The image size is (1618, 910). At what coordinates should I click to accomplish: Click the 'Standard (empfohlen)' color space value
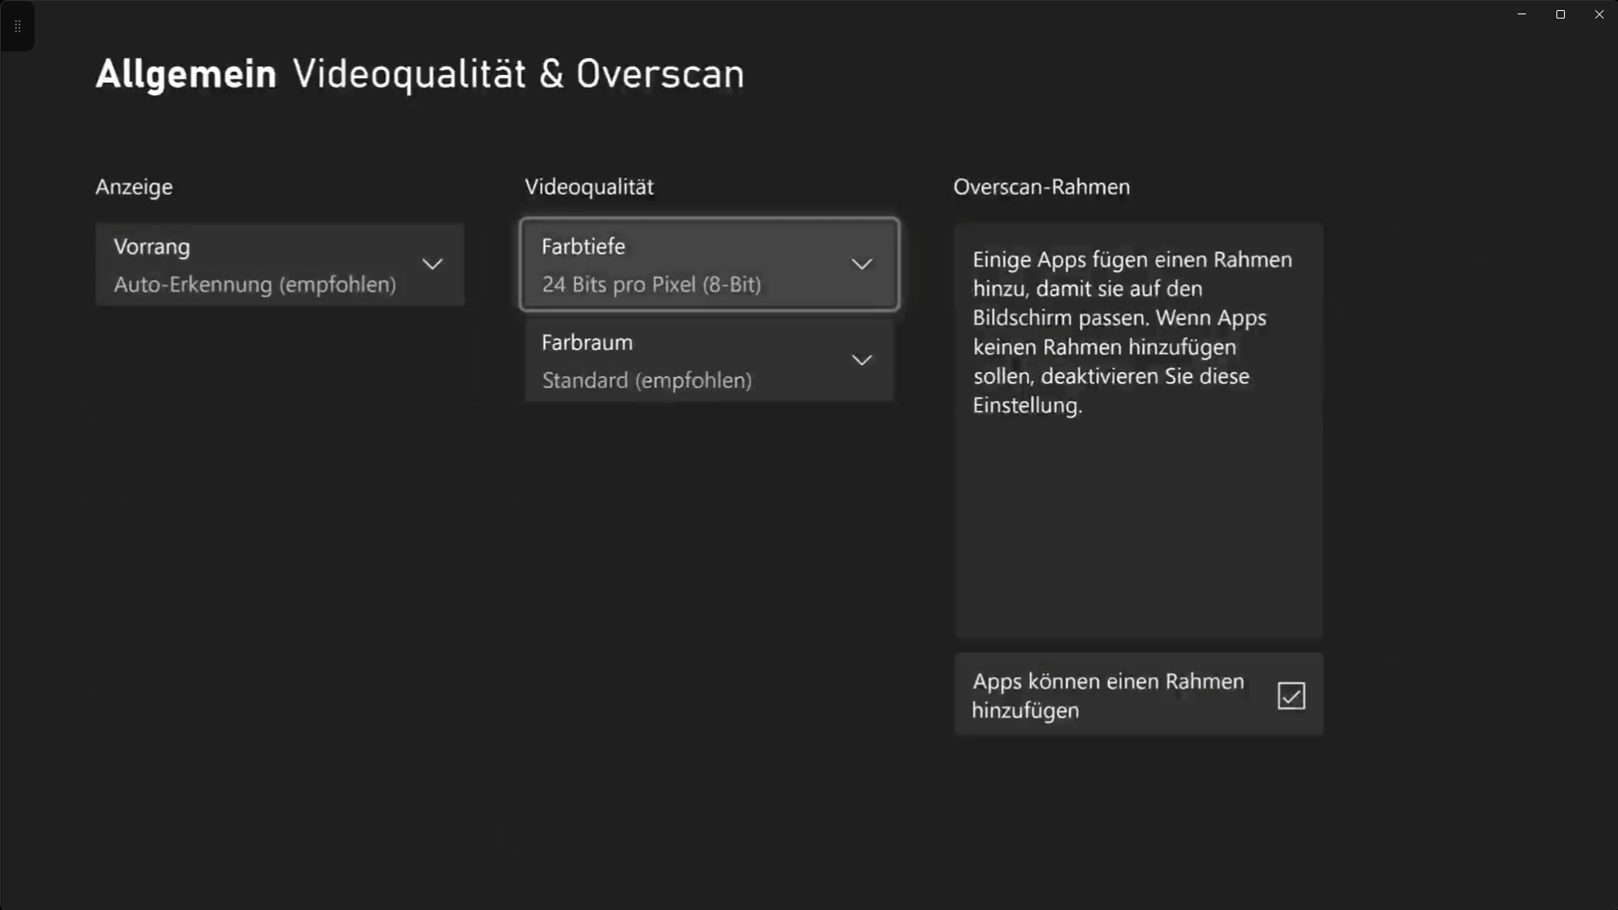[x=646, y=381]
